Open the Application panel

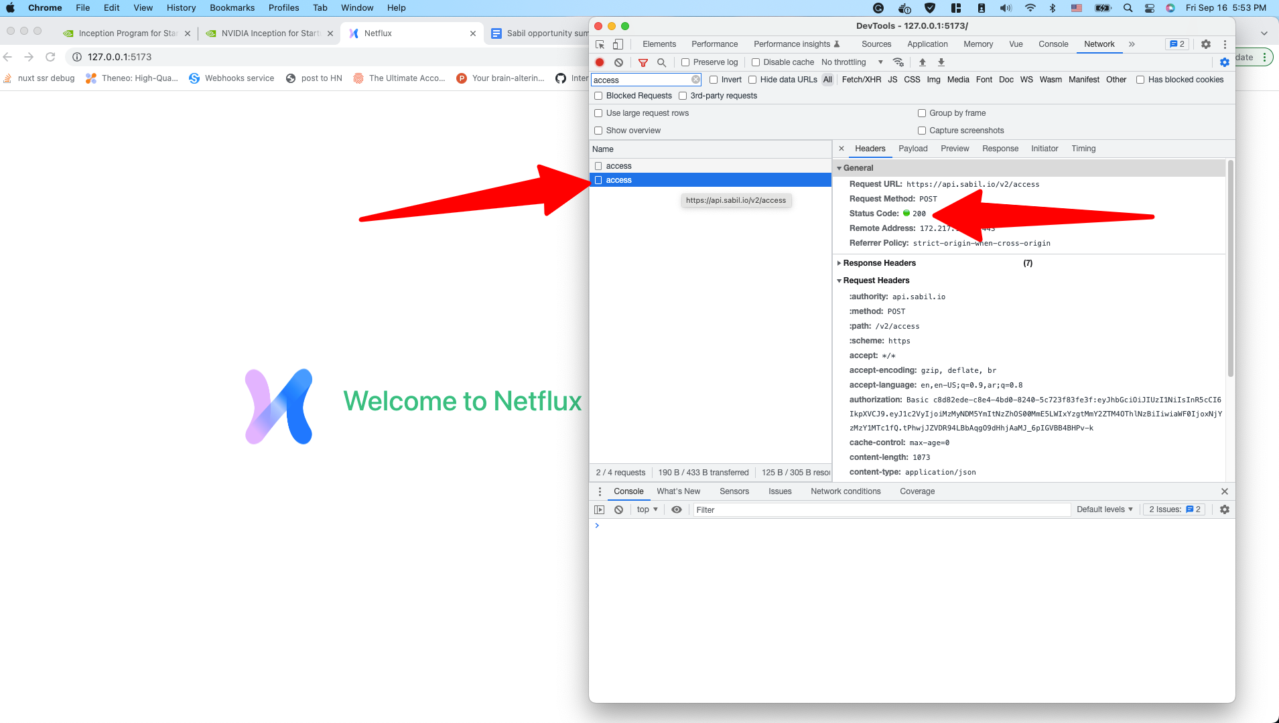point(927,44)
